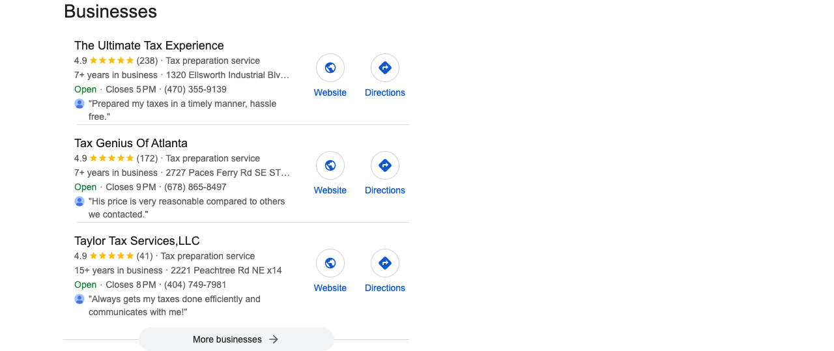Click reviewer avatar beside "Always gets my taxes" quote
Viewport: 834px width, 351px height.
click(x=79, y=299)
